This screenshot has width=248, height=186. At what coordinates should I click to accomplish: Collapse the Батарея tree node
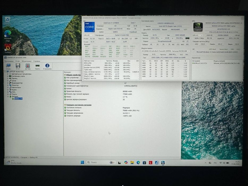[8, 96]
